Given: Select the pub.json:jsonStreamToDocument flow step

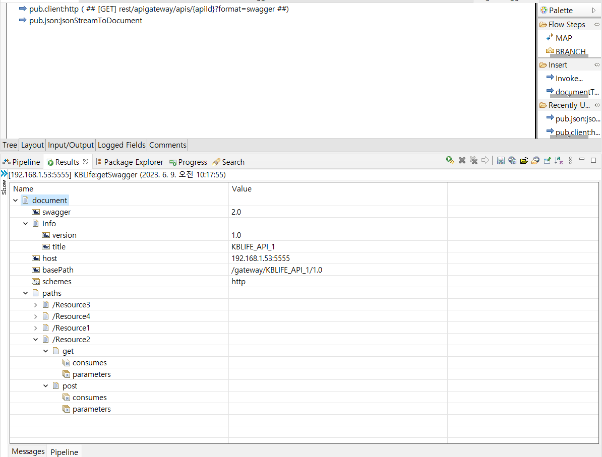Looking at the screenshot, I should (x=86, y=21).
